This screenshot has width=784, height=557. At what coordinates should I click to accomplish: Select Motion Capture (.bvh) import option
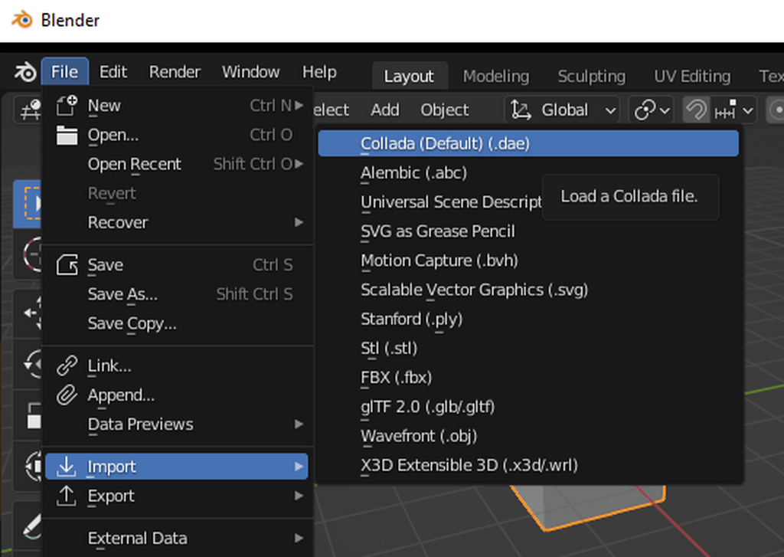point(528,260)
